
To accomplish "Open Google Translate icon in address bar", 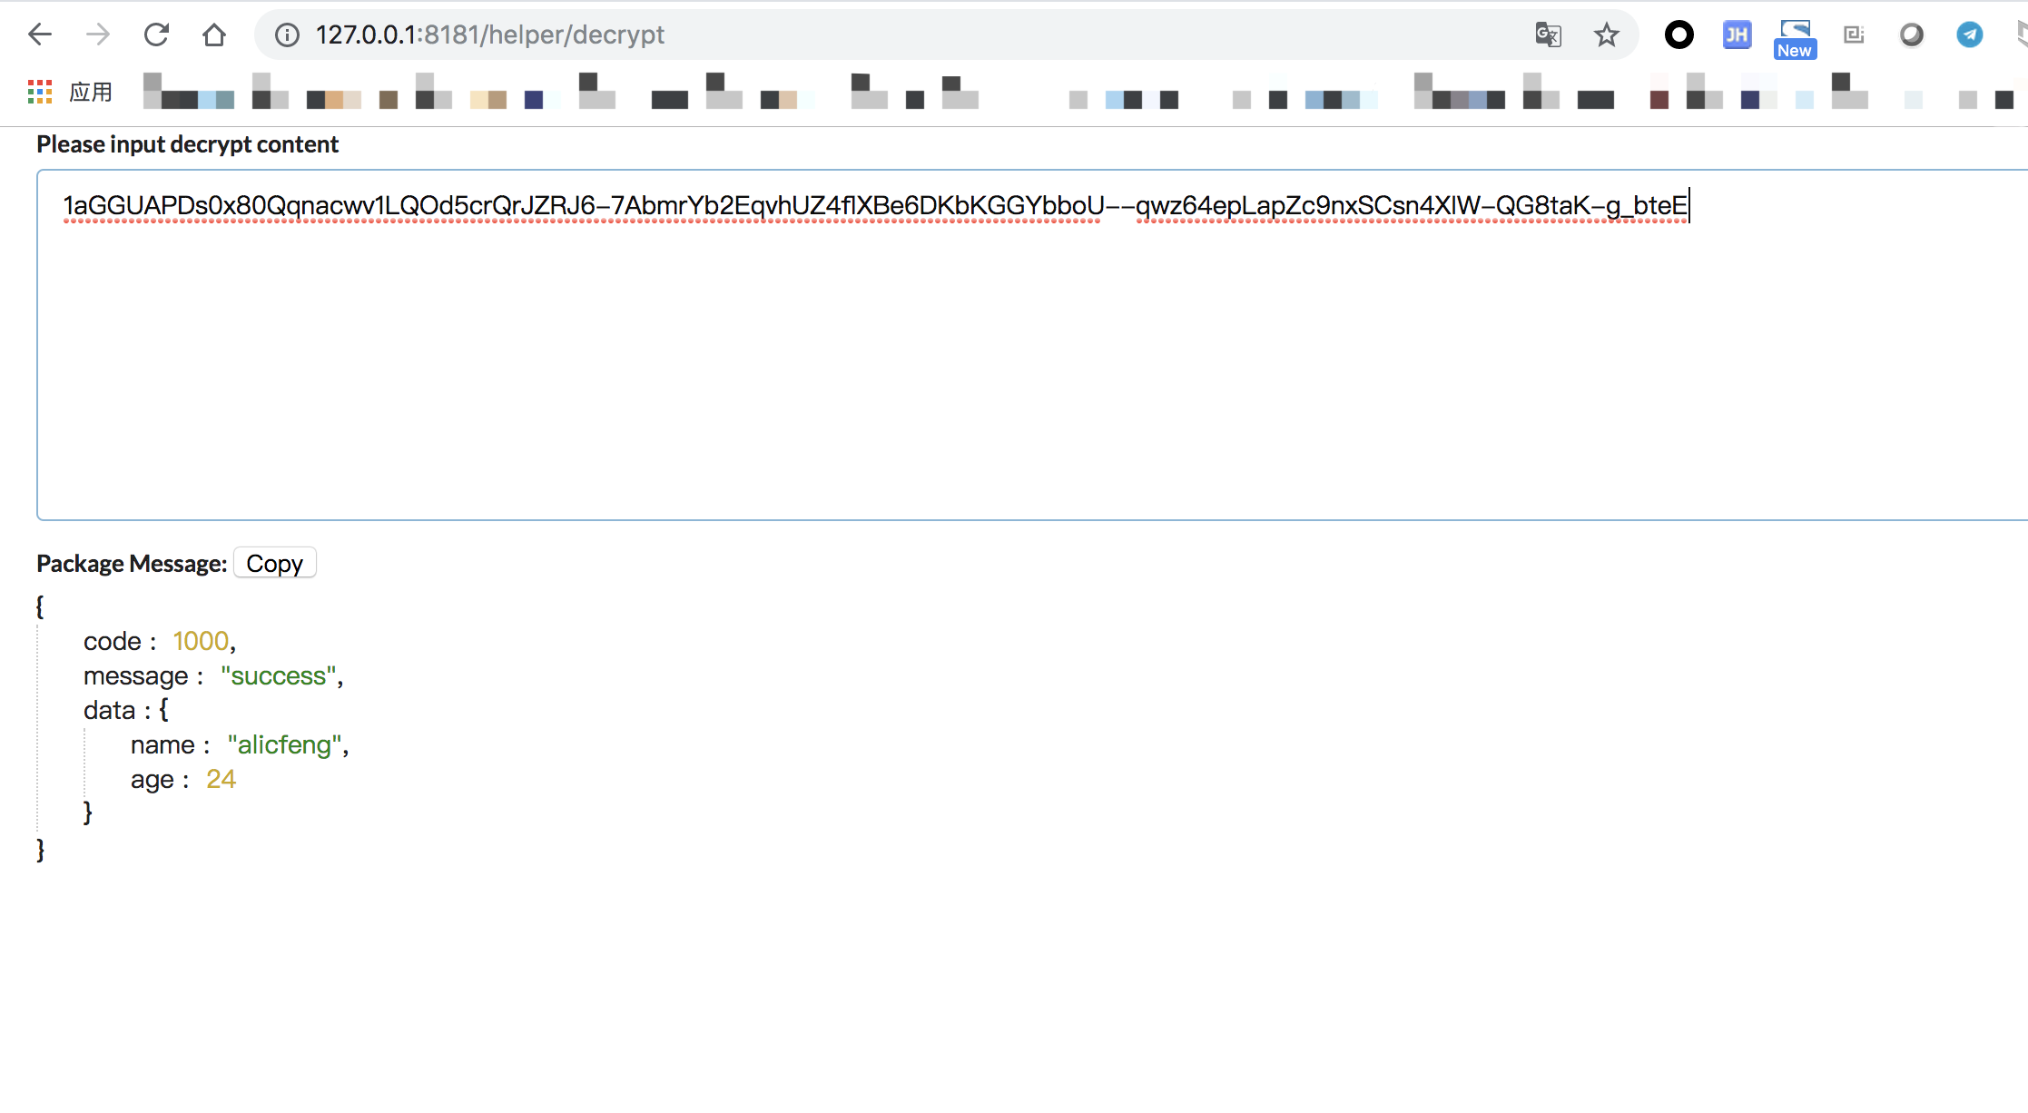I will [1548, 34].
